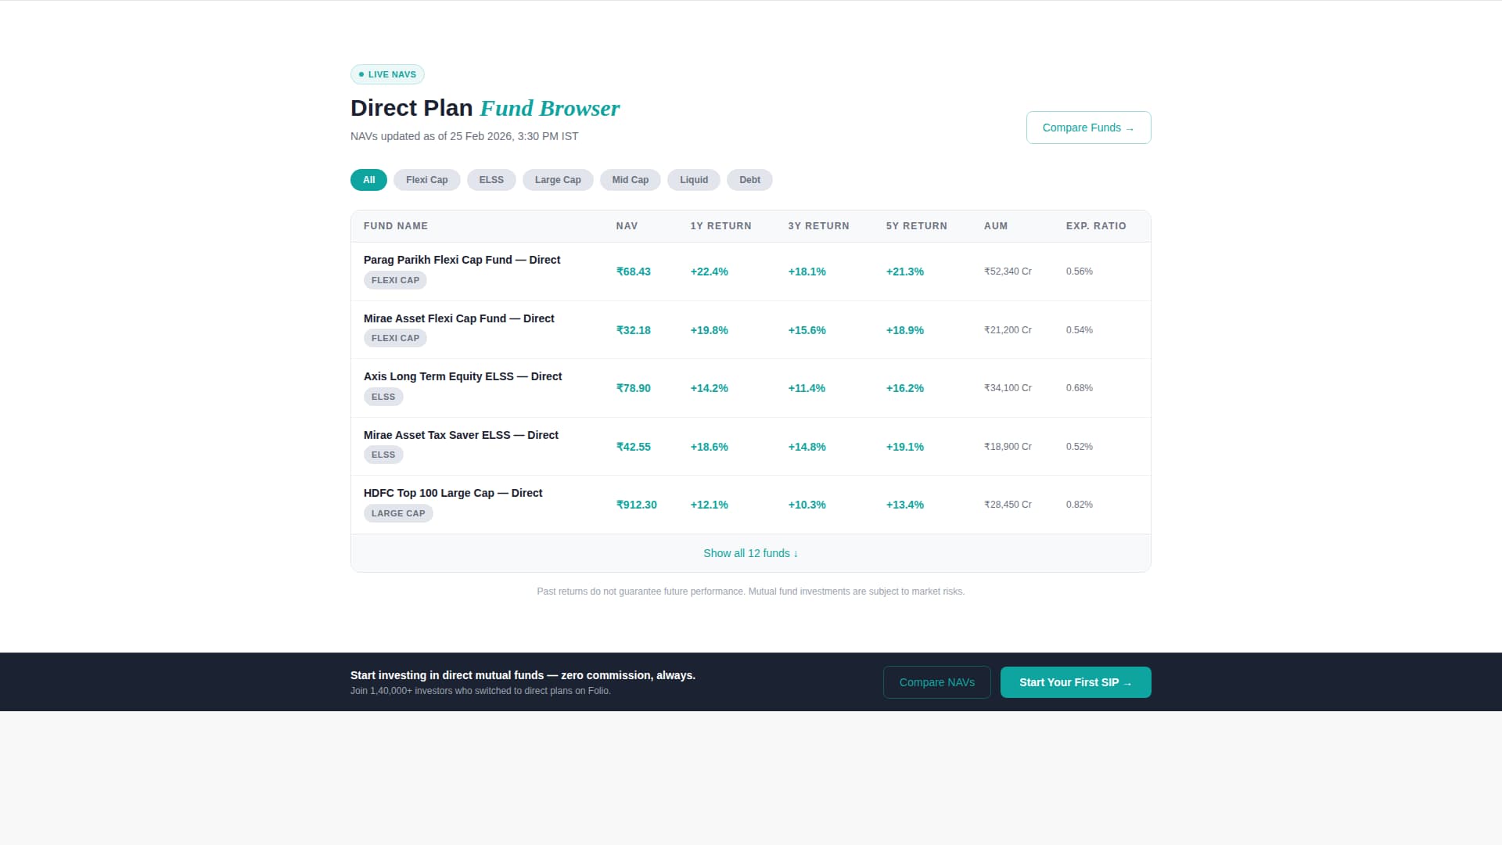Filter funds by Large Cap
Viewport: 1502px width, 845px height.
tap(558, 180)
